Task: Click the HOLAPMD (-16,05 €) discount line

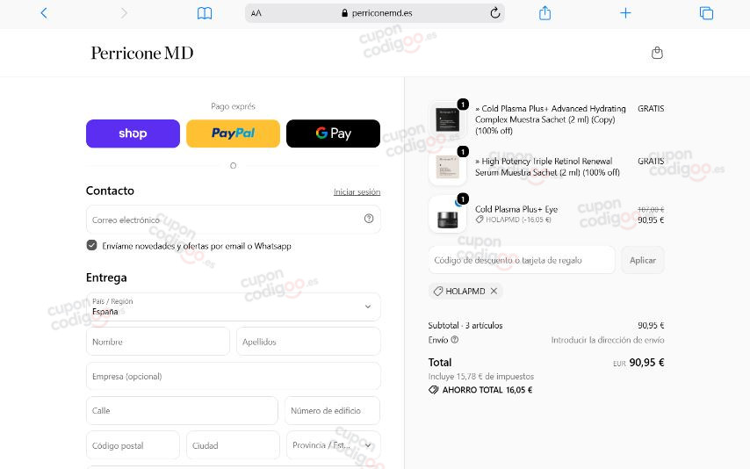Action: point(513,220)
